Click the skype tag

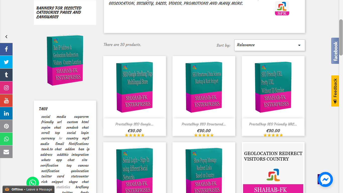coord(73,182)
